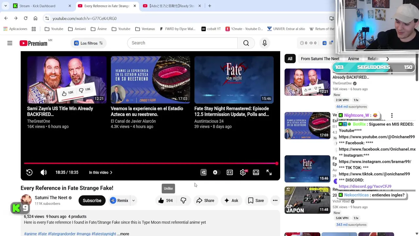Replay the video with the replay icon
The width and height of the screenshot is (419, 236).
[x=29, y=172]
